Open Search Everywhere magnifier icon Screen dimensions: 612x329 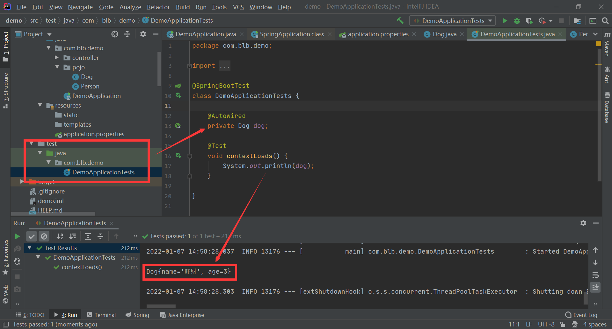pos(605,21)
